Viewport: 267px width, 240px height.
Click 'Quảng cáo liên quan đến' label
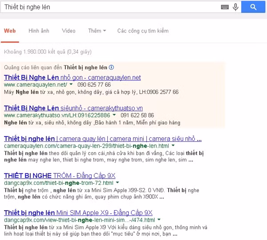pos(33,68)
